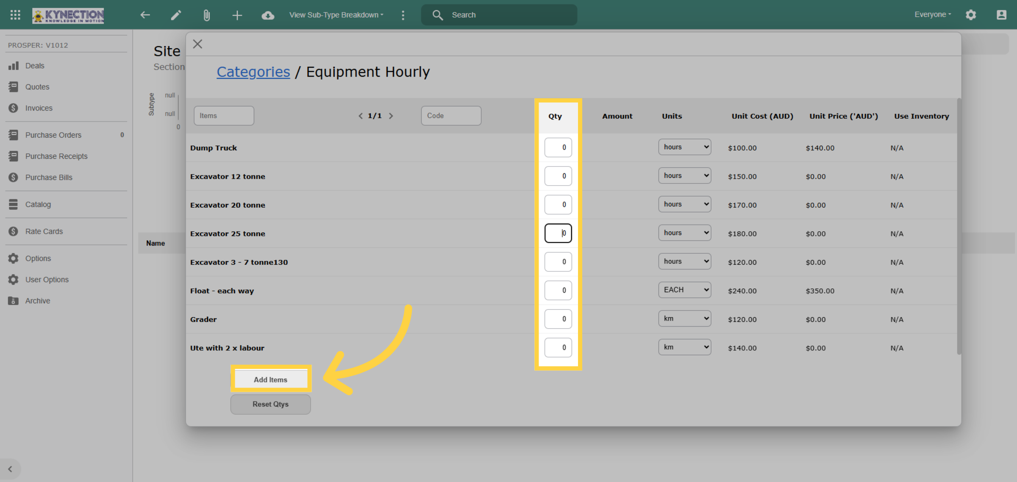Expand the View Sub-Type Breakdown dropdown

point(336,15)
